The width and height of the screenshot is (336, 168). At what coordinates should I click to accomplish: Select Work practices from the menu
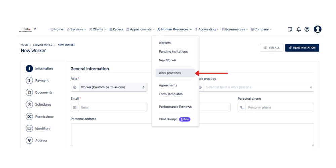pos(170,73)
